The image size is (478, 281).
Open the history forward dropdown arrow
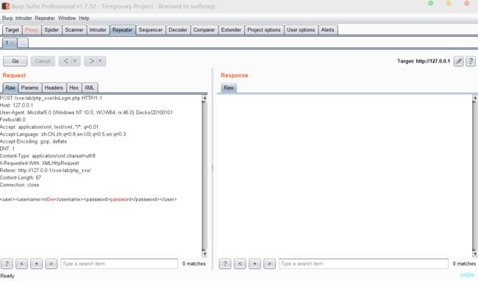coord(101,61)
